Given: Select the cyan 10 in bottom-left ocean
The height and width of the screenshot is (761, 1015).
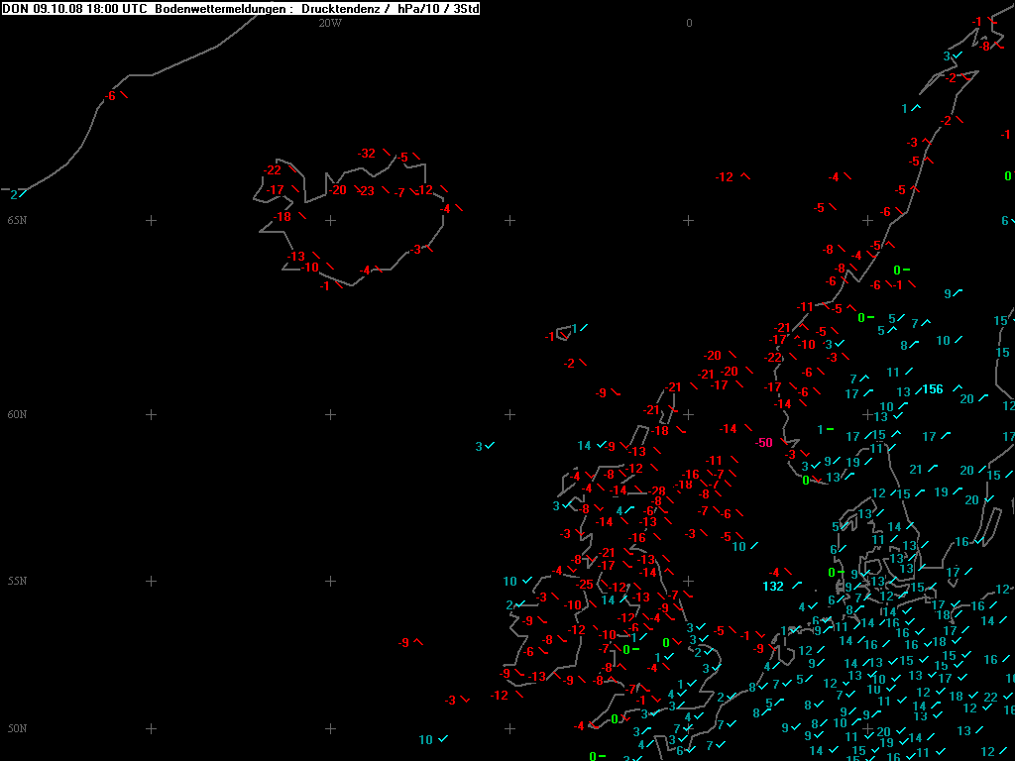Looking at the screenshot, I should (425, 739).
